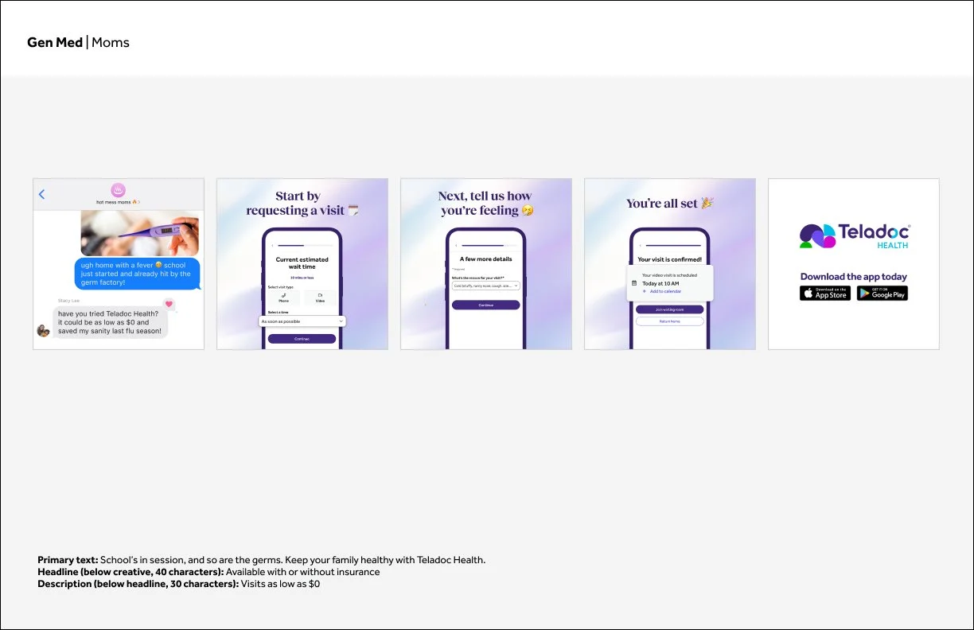Click Your visit is confirmed! heading
The width and height of the screenshot is (974, 630).
[670, 259]
